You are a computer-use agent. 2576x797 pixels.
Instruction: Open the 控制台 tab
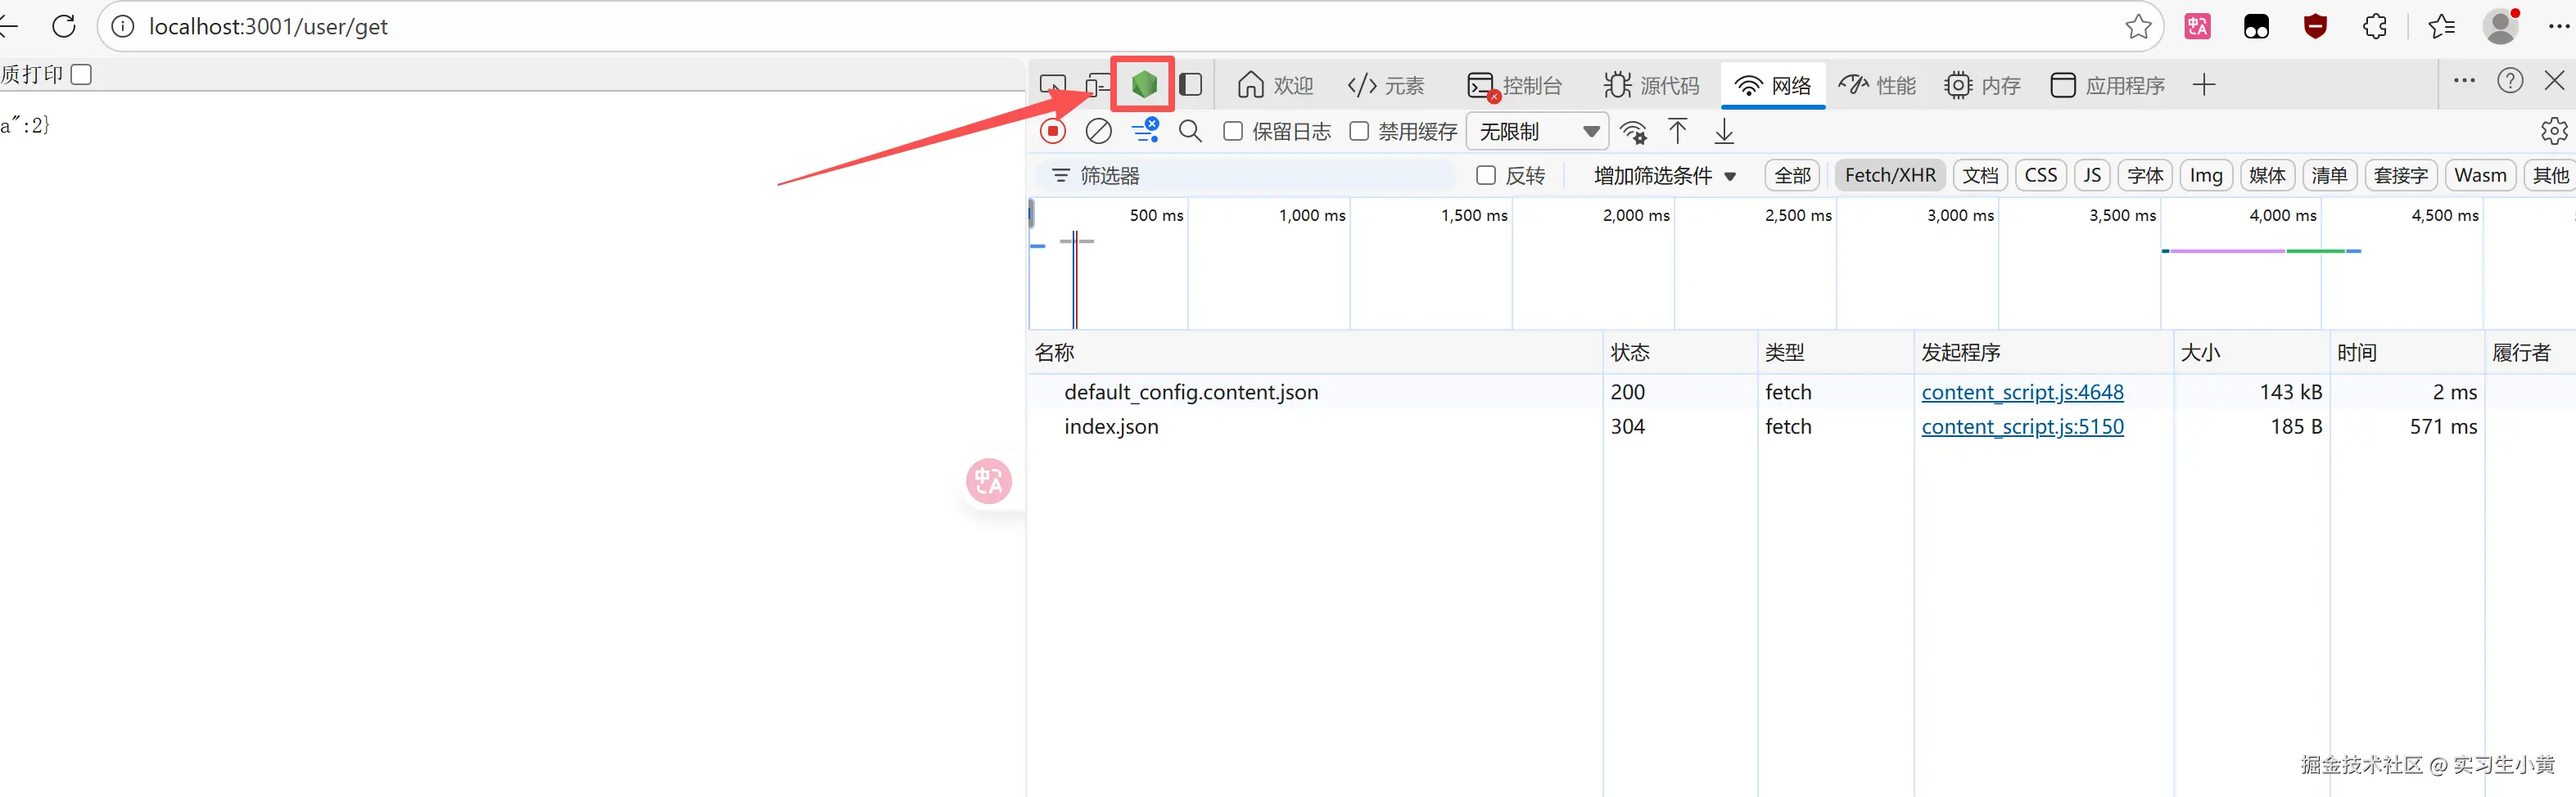[1514, 85]
